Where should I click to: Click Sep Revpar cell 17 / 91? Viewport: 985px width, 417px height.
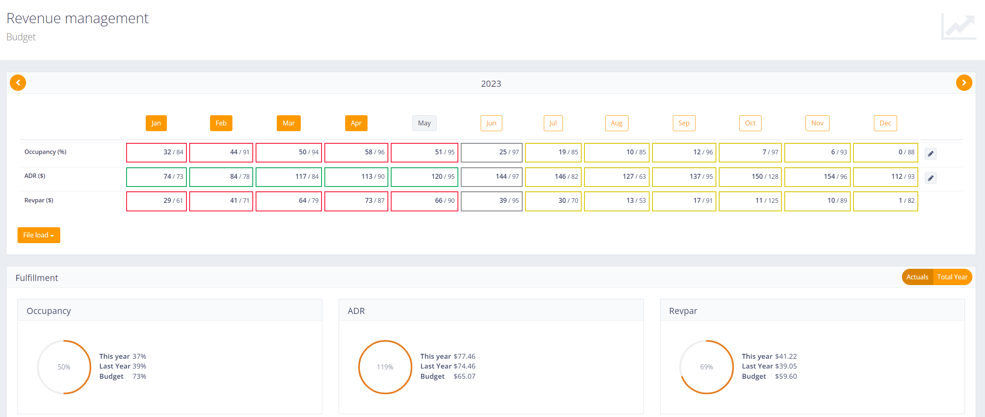(x=684, y=201)
